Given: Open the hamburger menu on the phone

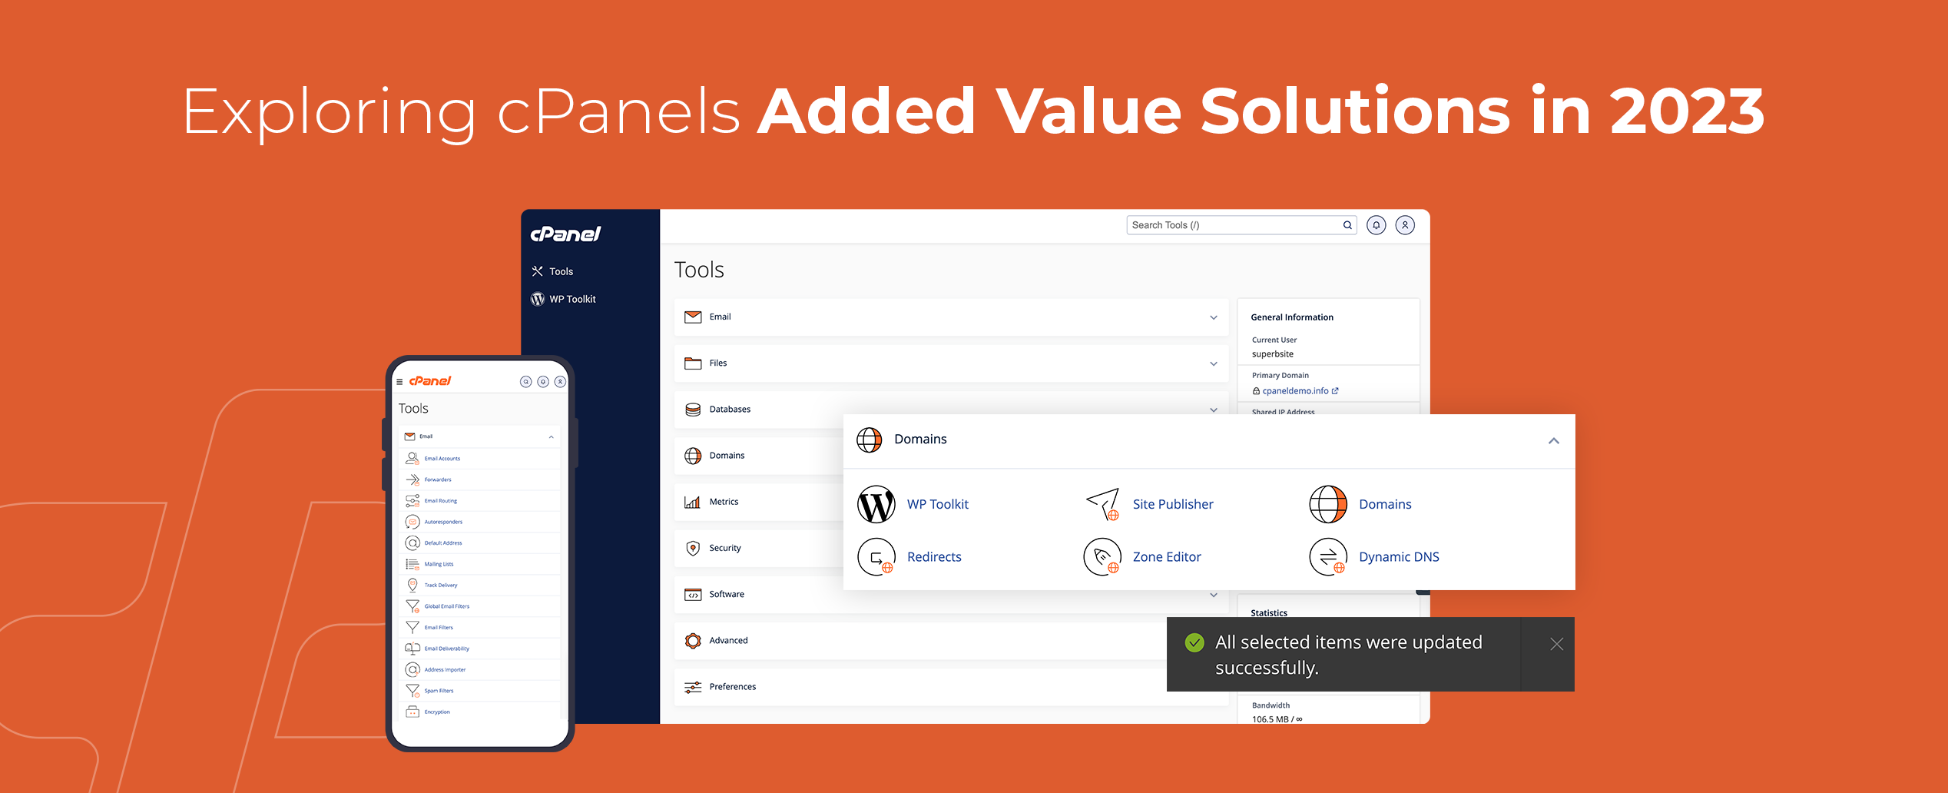Looking at the screenshot, I should point(399,382).
